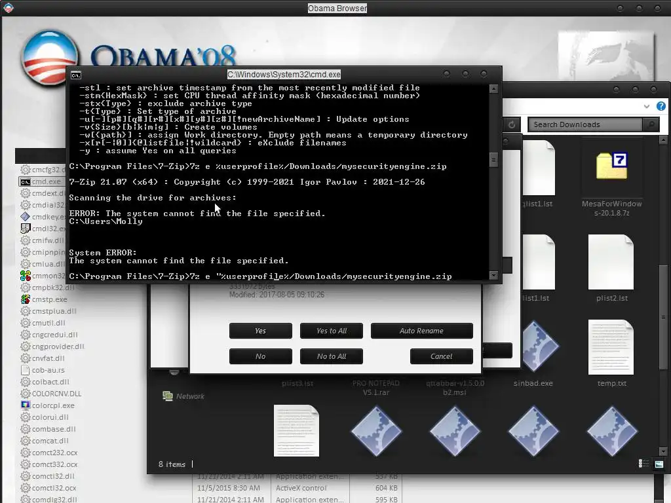Select cmd.exe in the file list
The image size is (671, 503).
click(41, 181)
